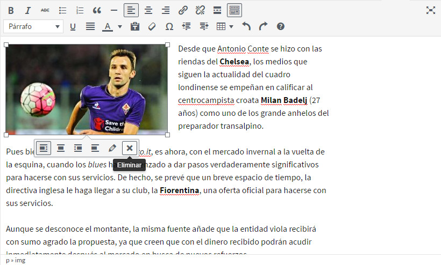441x265 pixels.
Task: Align image right in image toolbar
Action: (x=78, y=148)
